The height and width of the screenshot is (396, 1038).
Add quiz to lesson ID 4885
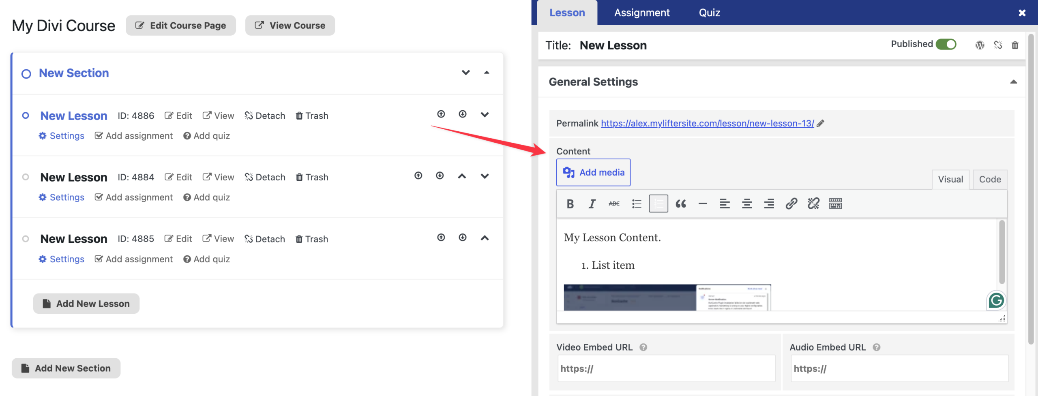click(206, 259)
